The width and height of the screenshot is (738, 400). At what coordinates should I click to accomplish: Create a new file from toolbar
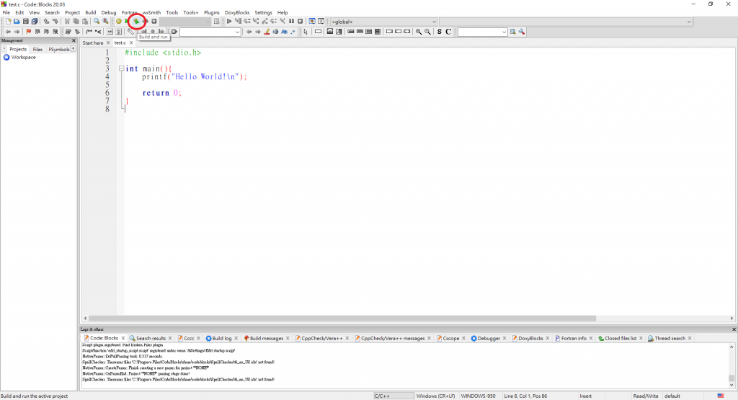coord(8,22)
